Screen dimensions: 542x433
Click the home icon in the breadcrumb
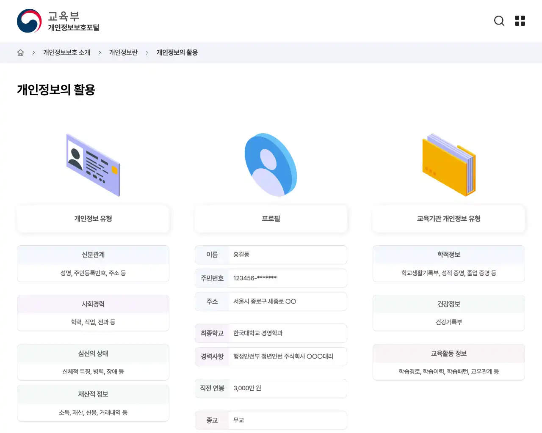pos(20,52)
